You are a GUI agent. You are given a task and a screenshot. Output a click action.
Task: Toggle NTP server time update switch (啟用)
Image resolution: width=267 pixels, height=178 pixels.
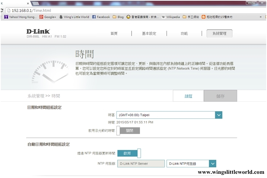pyautogui.click(x=129, y=153)
